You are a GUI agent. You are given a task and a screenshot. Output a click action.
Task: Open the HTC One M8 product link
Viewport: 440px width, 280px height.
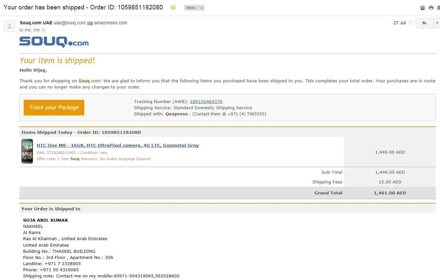(118, 146)
